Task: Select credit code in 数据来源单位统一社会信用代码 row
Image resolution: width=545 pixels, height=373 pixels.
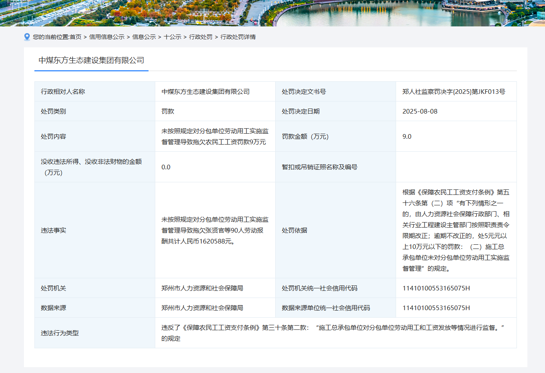Action: pos(436,308)
